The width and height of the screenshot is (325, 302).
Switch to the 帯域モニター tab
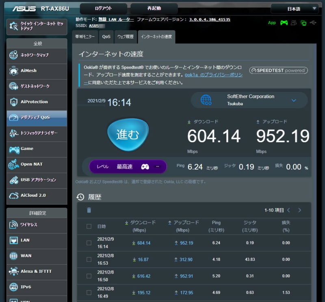pos(84,37)
